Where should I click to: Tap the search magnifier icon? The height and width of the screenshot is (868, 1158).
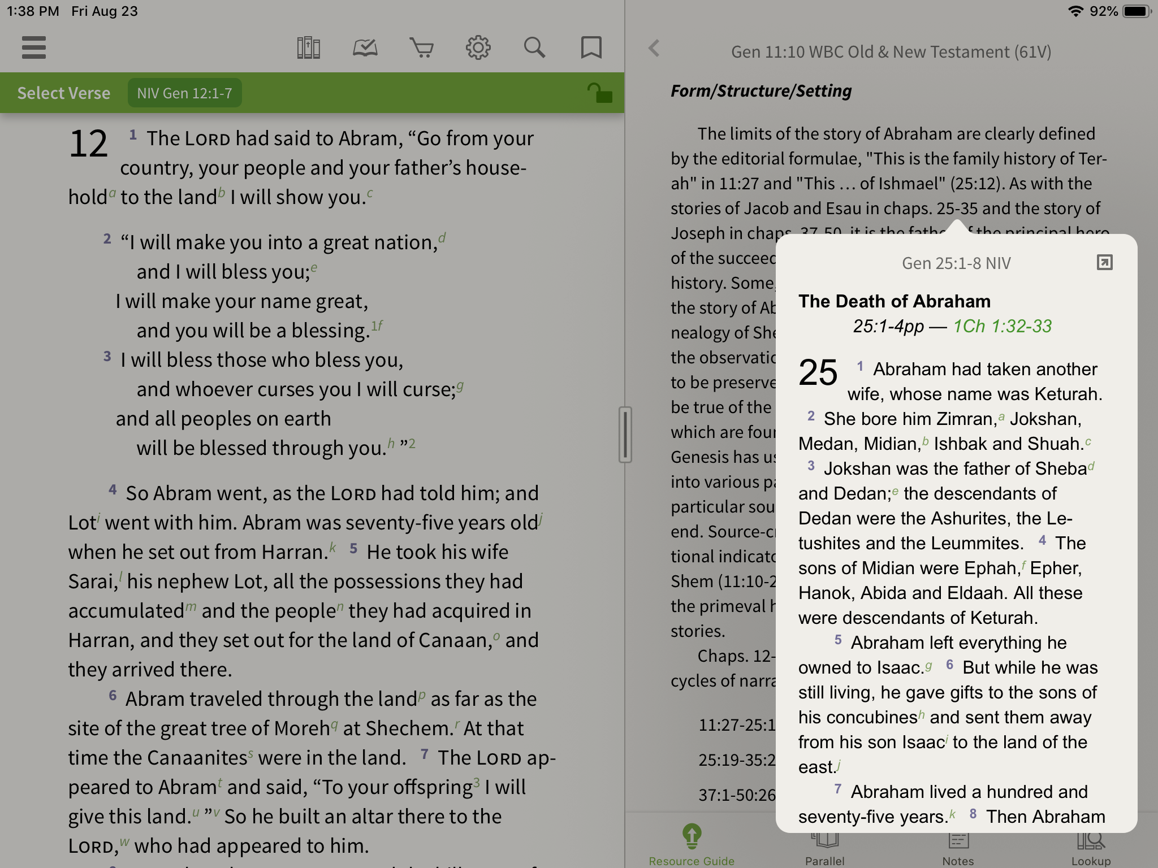[x=534, y=48]
